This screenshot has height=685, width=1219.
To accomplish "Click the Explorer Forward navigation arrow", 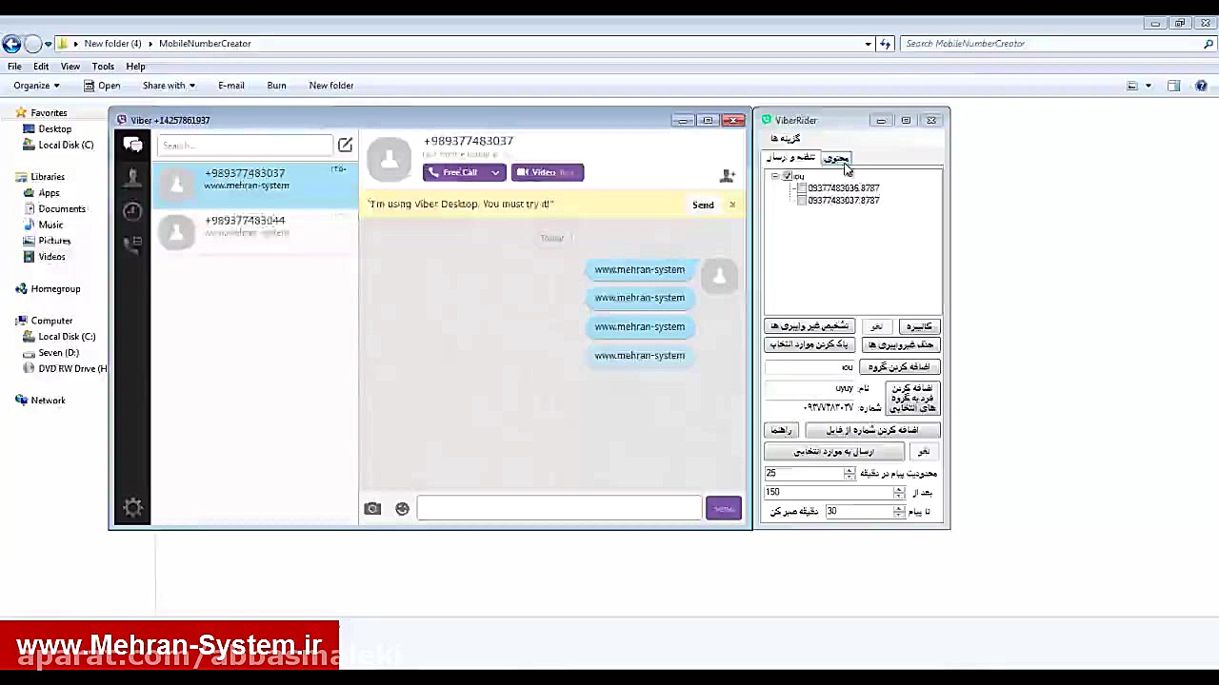I will pyautogui.click(x=33, y=44).
